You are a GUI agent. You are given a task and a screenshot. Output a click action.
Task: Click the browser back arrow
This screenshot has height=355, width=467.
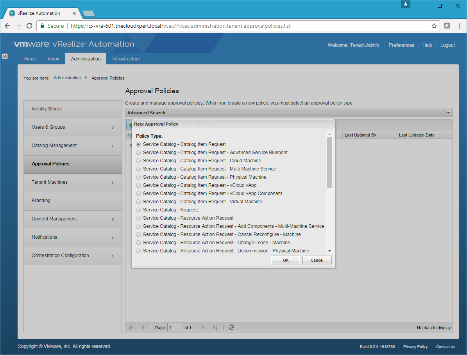tap(7, 26)
